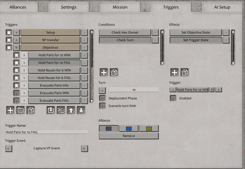Switch to previous Trigger Event
The image size is (245, 169).
click(9, 149)
